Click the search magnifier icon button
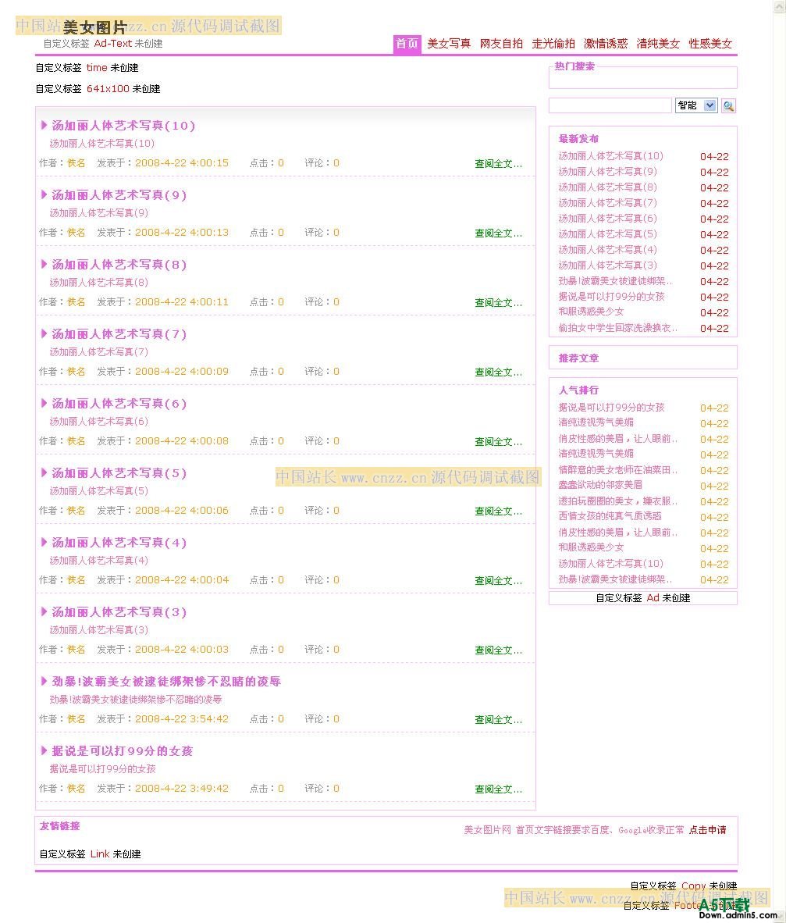Screen dimensions: 786x923 point(728,106)
